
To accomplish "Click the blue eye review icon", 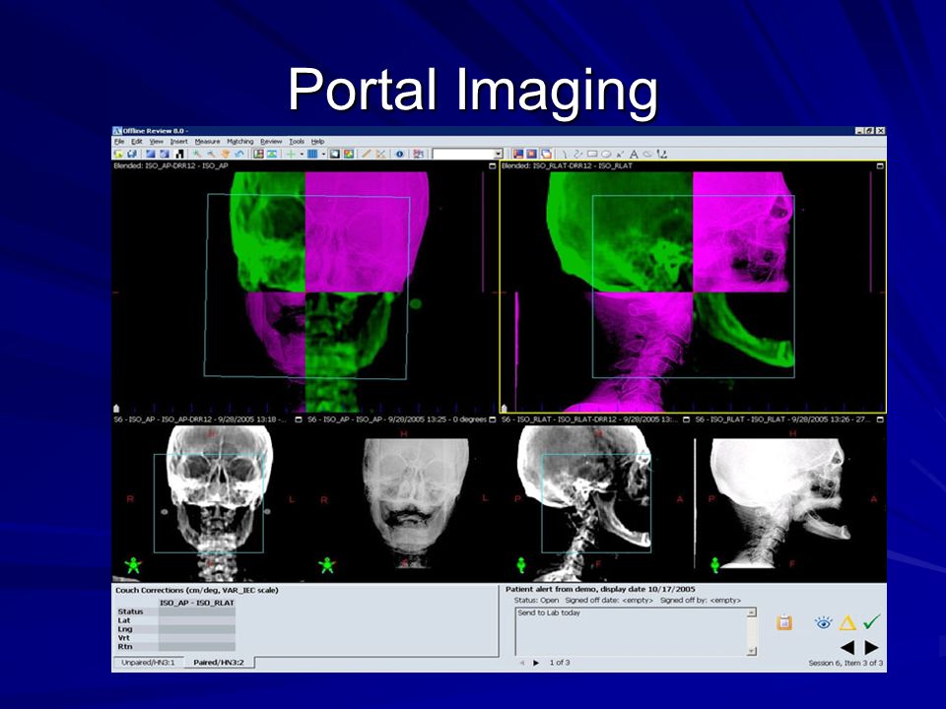I will coord(823,622).
